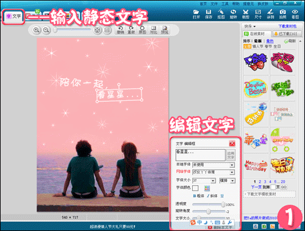
Task: Click the 刷新 refresh icon
Action: pos(290,41)
